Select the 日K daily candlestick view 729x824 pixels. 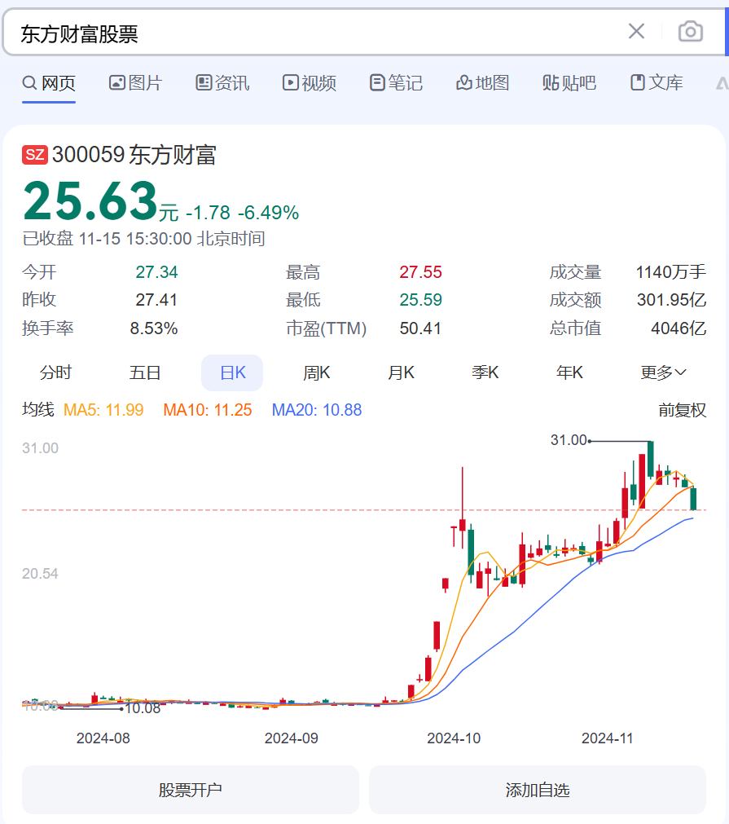(232, 372)
